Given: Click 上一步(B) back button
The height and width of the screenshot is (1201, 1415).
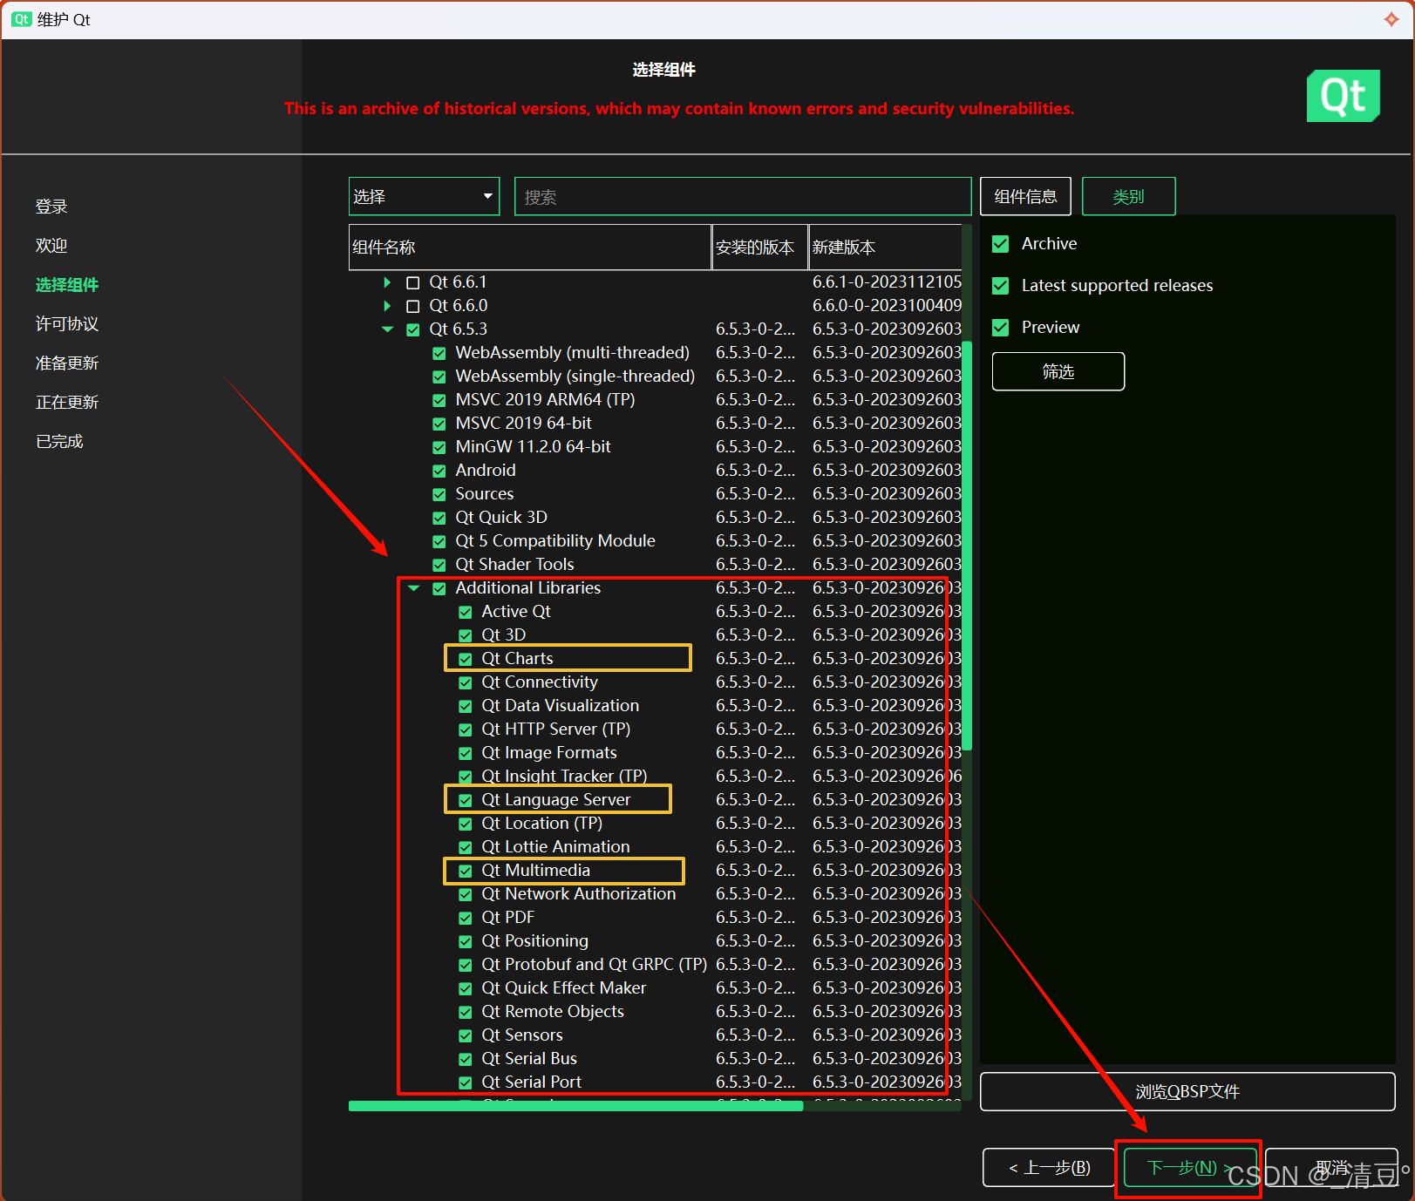Looking at the screenshot, I should [x=1049, y=1167].
